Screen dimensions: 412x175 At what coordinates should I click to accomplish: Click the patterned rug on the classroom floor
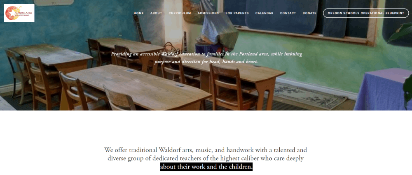pyautogui.click(x=310, y=96)
